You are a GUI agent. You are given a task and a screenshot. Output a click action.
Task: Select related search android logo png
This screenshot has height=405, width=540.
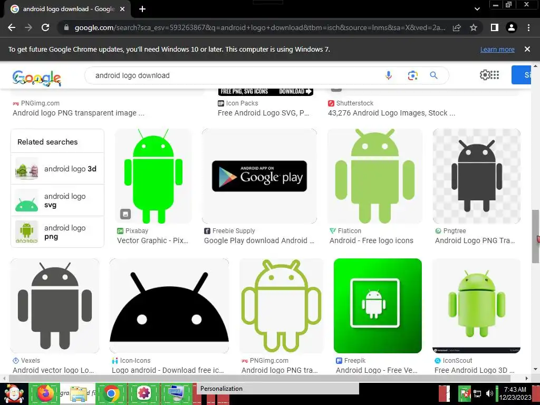point(57,232)
